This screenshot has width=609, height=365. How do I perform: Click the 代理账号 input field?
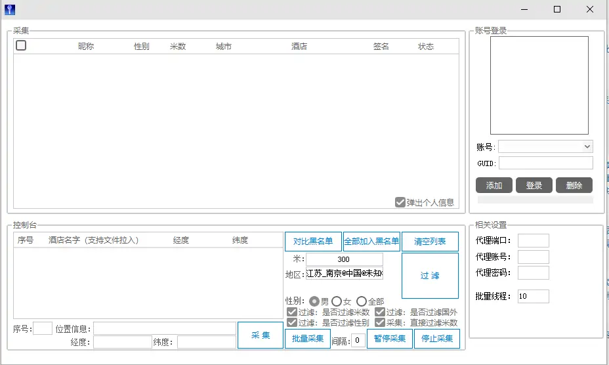click(x=534, y=257)
